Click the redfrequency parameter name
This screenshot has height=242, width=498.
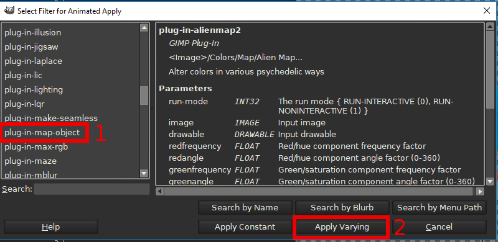pos(195,146)
